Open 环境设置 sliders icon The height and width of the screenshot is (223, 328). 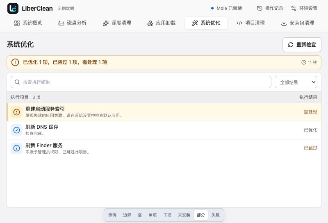[294, 8]
